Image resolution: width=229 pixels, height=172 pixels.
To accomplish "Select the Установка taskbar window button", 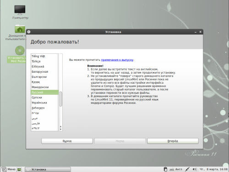I will (x=48, y=169).
